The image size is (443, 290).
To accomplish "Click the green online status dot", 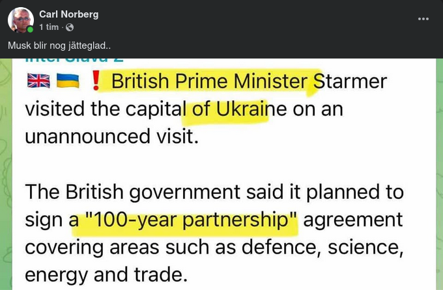I will pyautogui.click(x=31, y=30).
